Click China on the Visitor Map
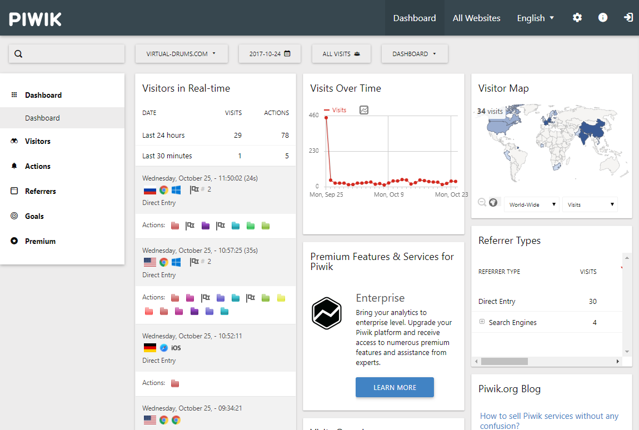The image size is (639, 430). click(593, 128)
